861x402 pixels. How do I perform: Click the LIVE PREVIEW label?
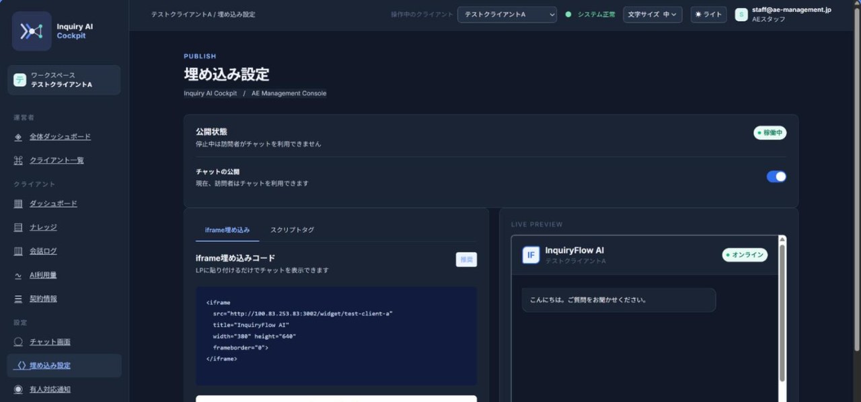[537, 225]
